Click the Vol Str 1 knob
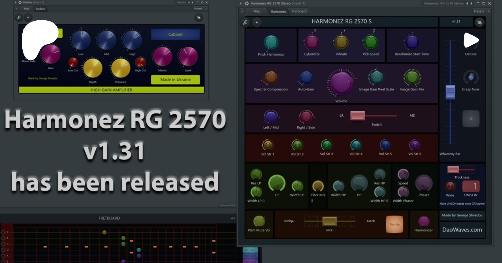 pos(268,145)
